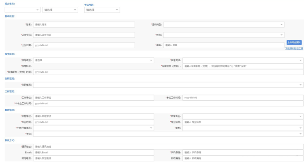Focus the 证件号码 input field

point(84,35)
